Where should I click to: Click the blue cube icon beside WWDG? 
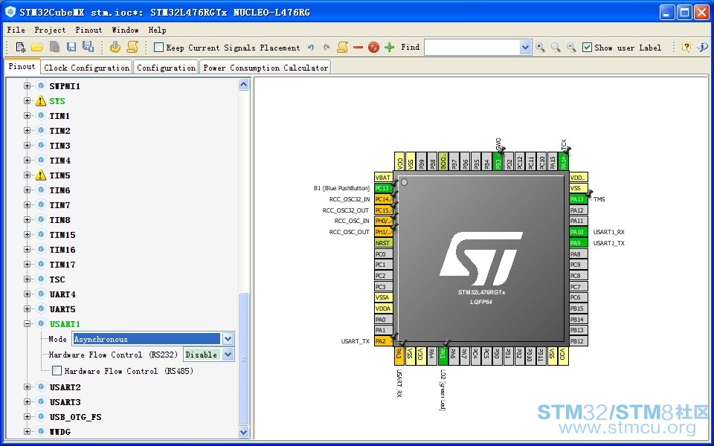point(41,431)
